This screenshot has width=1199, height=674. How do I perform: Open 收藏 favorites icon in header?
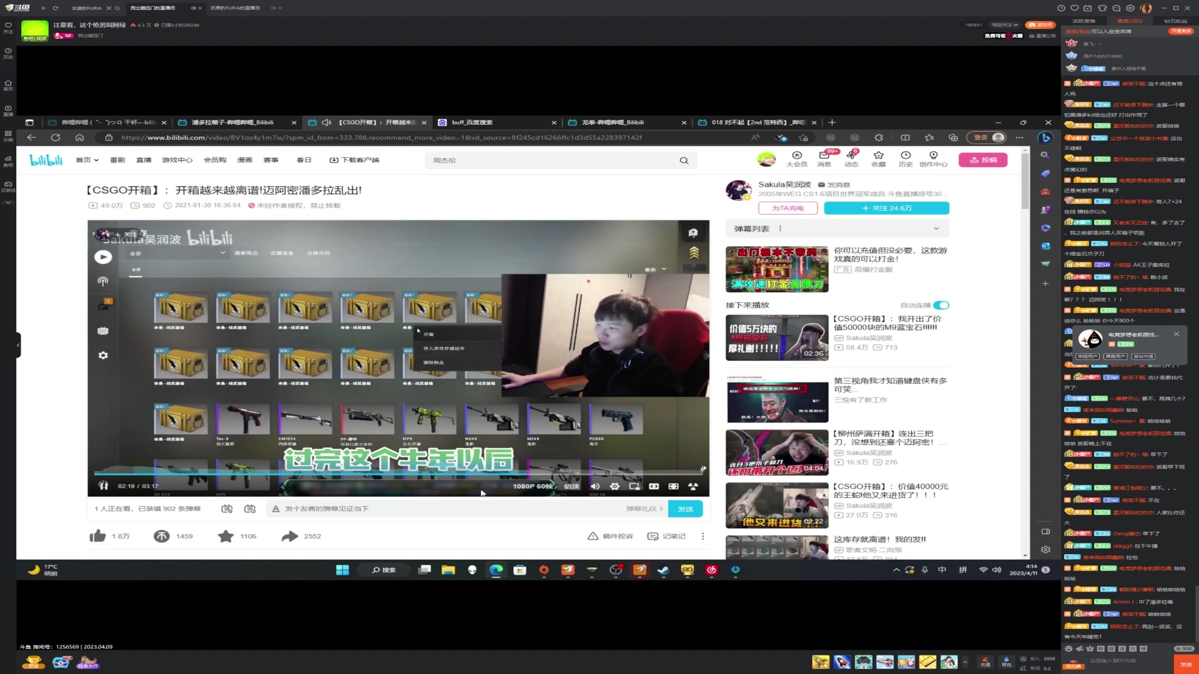pyautogui.click(x=879, y=159)
